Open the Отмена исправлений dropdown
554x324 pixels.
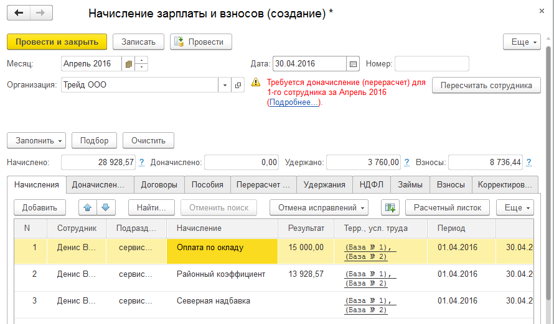coord(319,207)
